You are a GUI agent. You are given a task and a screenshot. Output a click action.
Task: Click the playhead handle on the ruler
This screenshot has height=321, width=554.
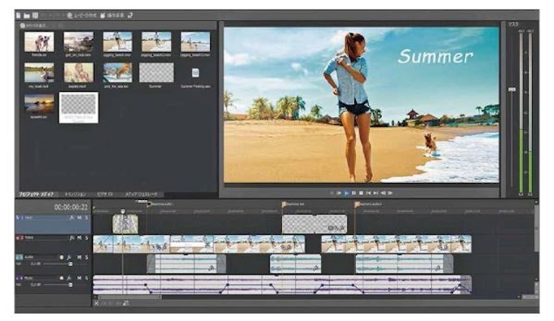pyautogui.click(x=123, y=211)
